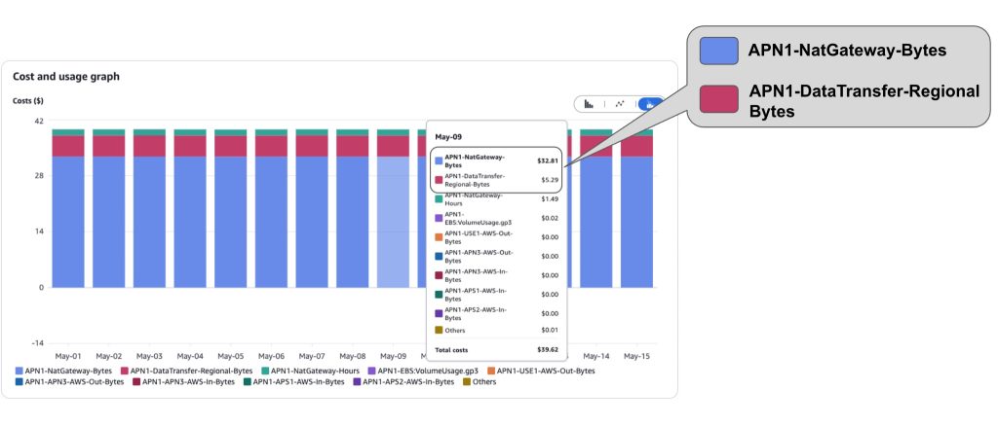
Task: Click the APN1-APS1-AWS-In-Bytes legend item
Action: pos(294,382)
